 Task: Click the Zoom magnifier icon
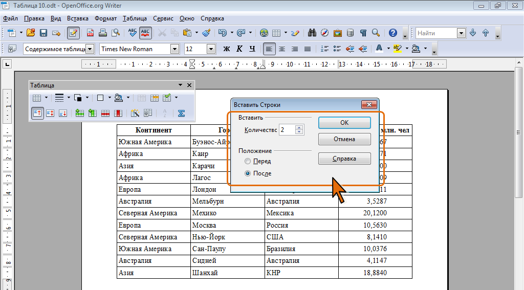point(376,33)
